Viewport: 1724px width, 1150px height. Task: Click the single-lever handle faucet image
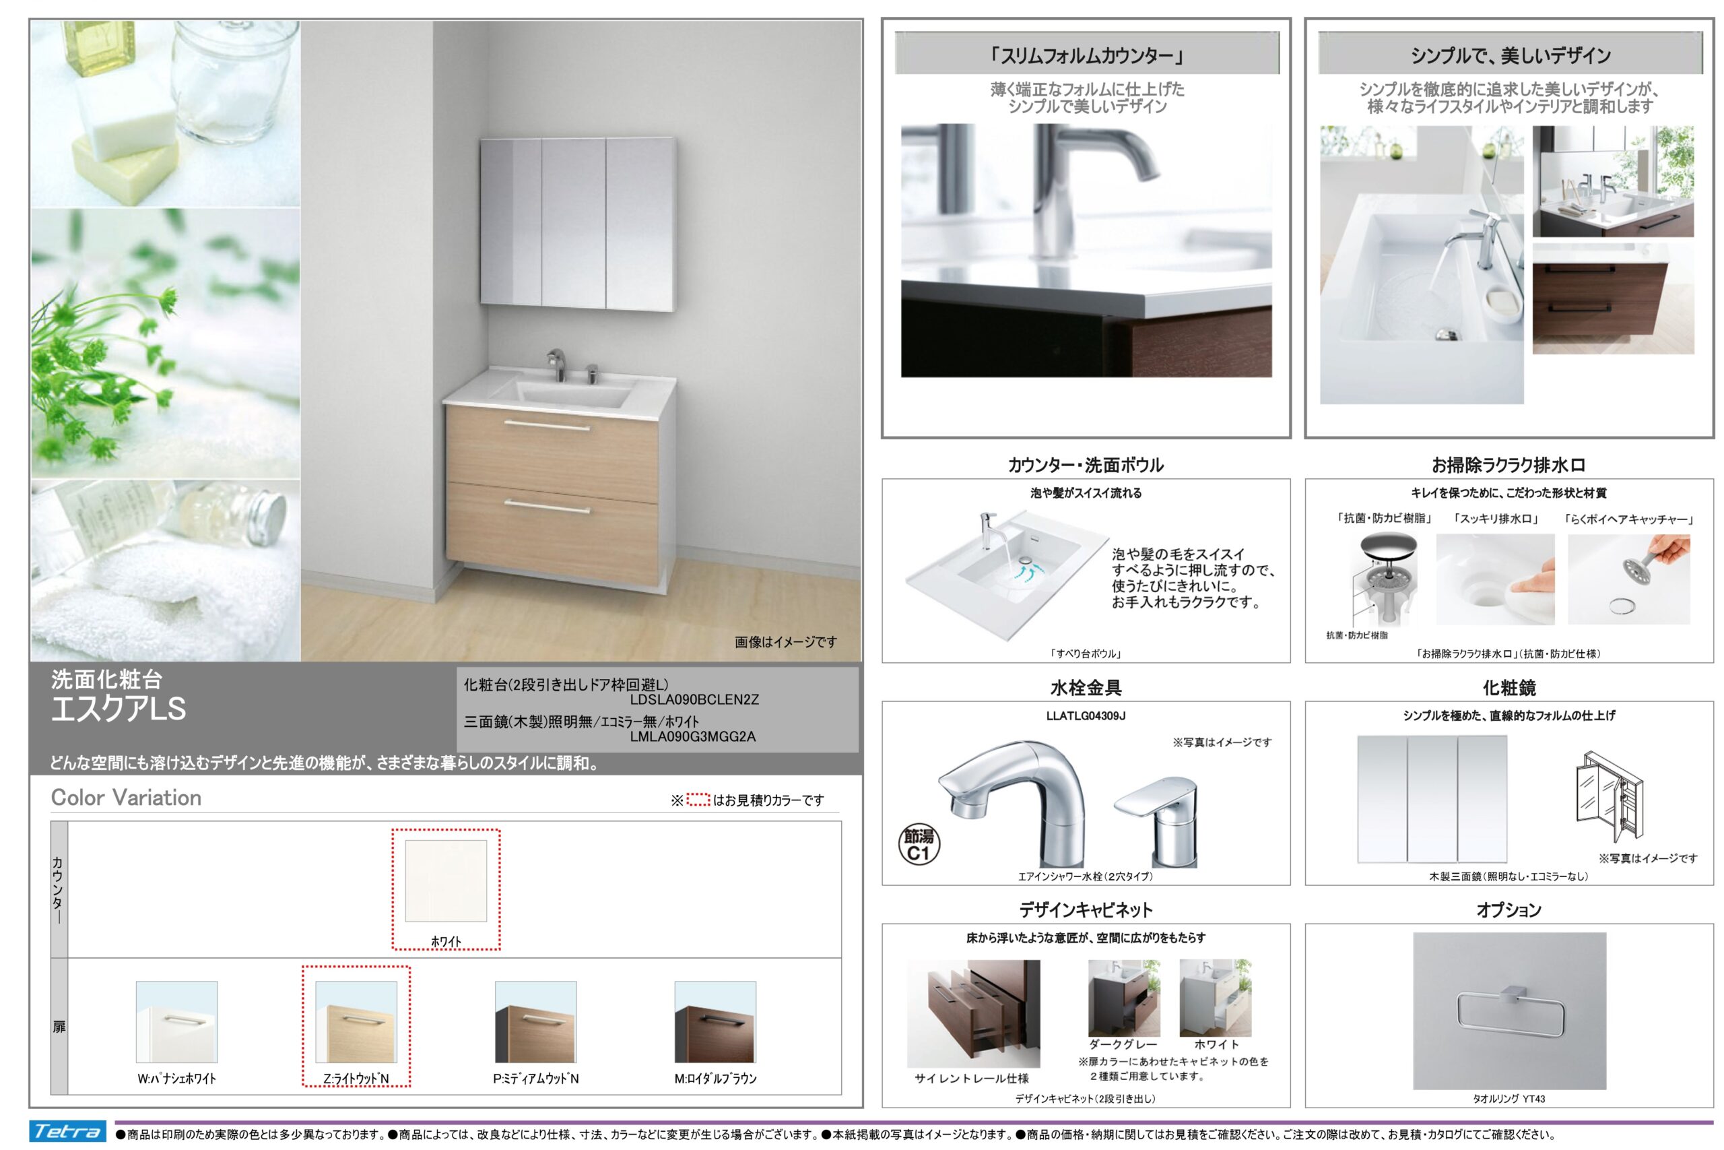tap(1156, 821)
